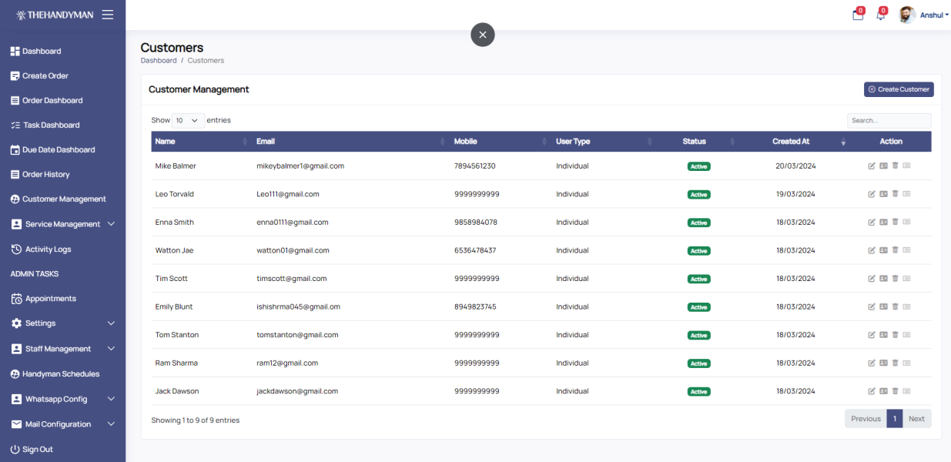Image resolution: width=951 pixels, height=462 pixels.
Task: Click the Next pagination button
Action: 916,419
